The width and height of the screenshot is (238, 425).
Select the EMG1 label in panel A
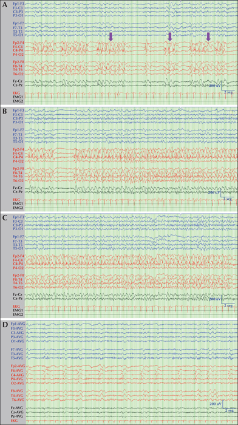18,97
